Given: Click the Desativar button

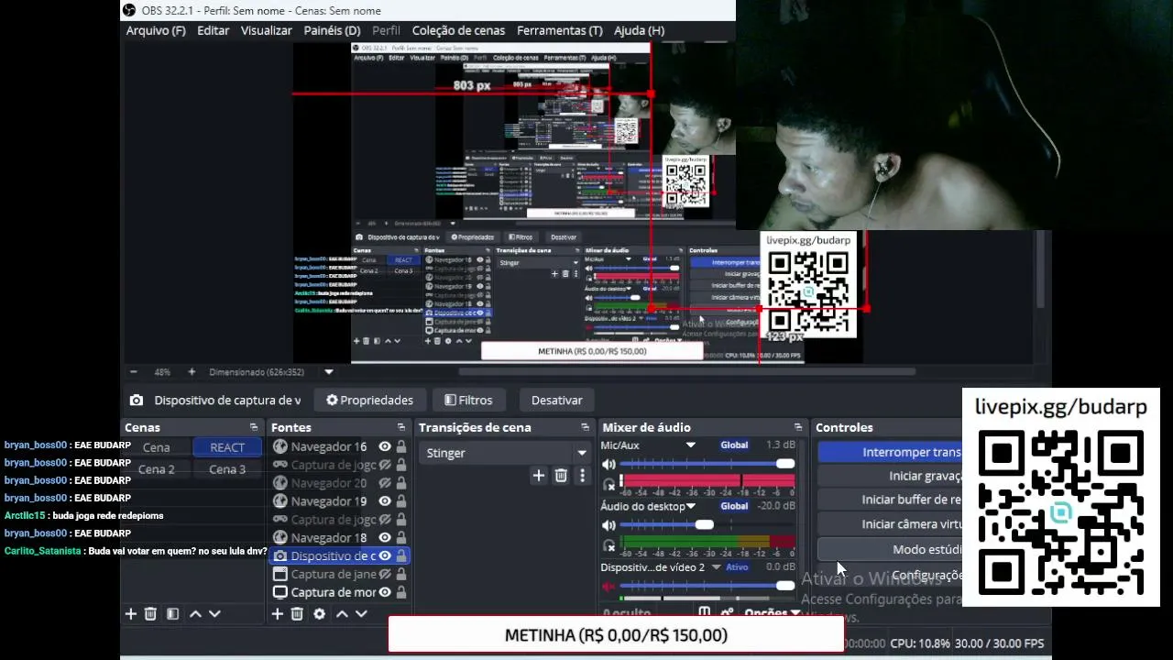Looking at the screenshot, I should pyautogui.click(x=557, y=400).
